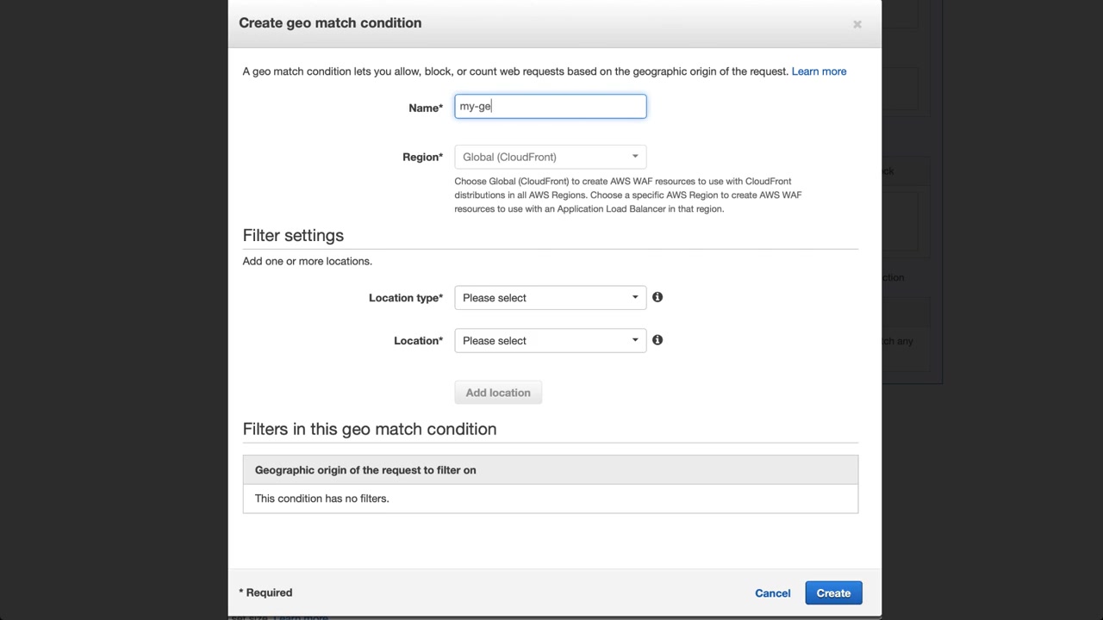Focus the Name text field
Viewport: 1103px width, 620px height.
(x=551, y=107)
